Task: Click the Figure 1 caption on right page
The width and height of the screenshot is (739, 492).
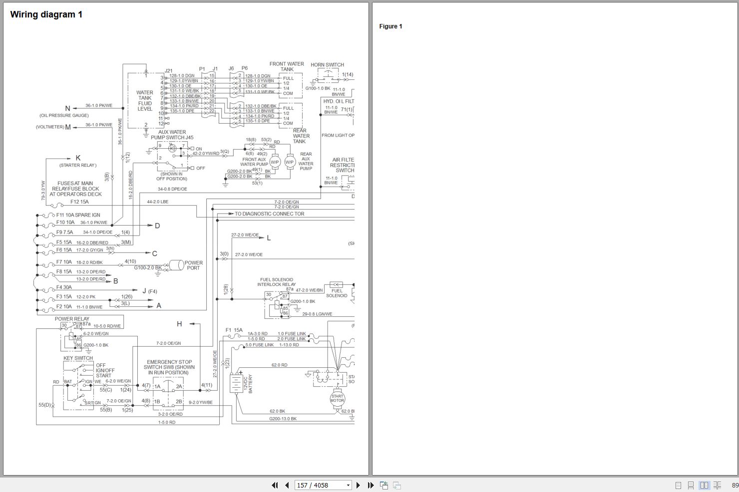Action: [390, 26]
